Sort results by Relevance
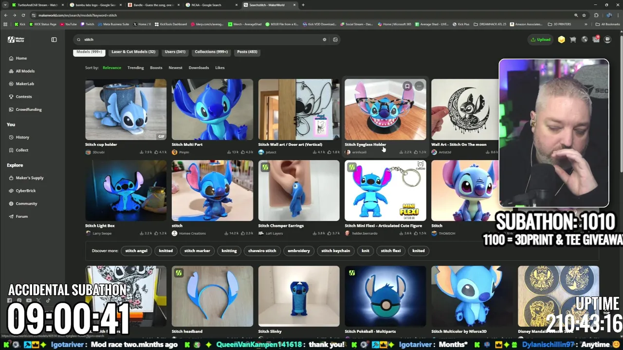The image size is (623, 350). pyautogui.click(x=112, y=68)
